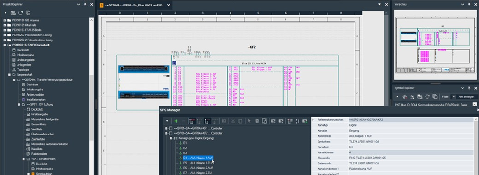Expand PDI90202 Polizeidirektion Leipzig project
The image size is (479, 175).
click(x=5, y=35)
